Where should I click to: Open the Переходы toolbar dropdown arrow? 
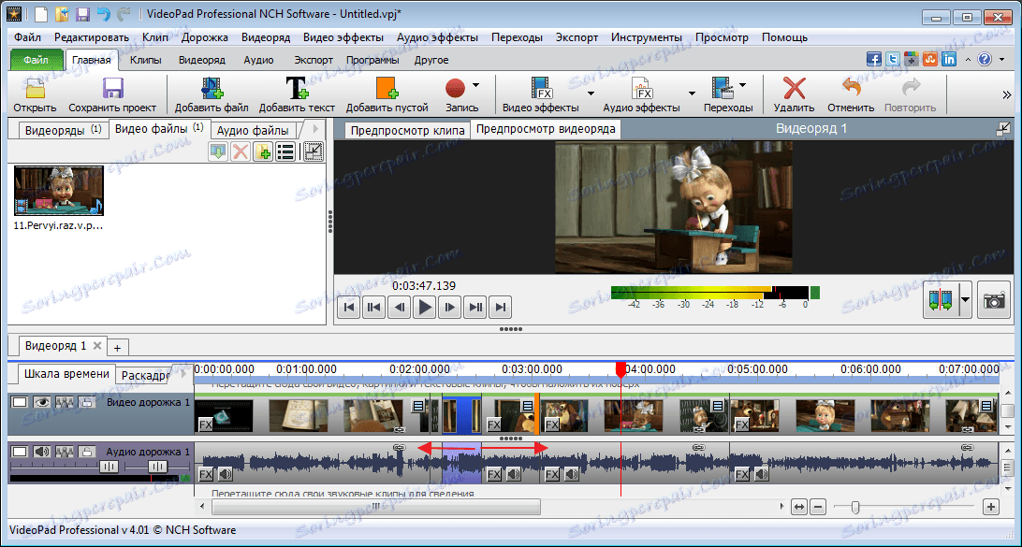pos(742,85)
